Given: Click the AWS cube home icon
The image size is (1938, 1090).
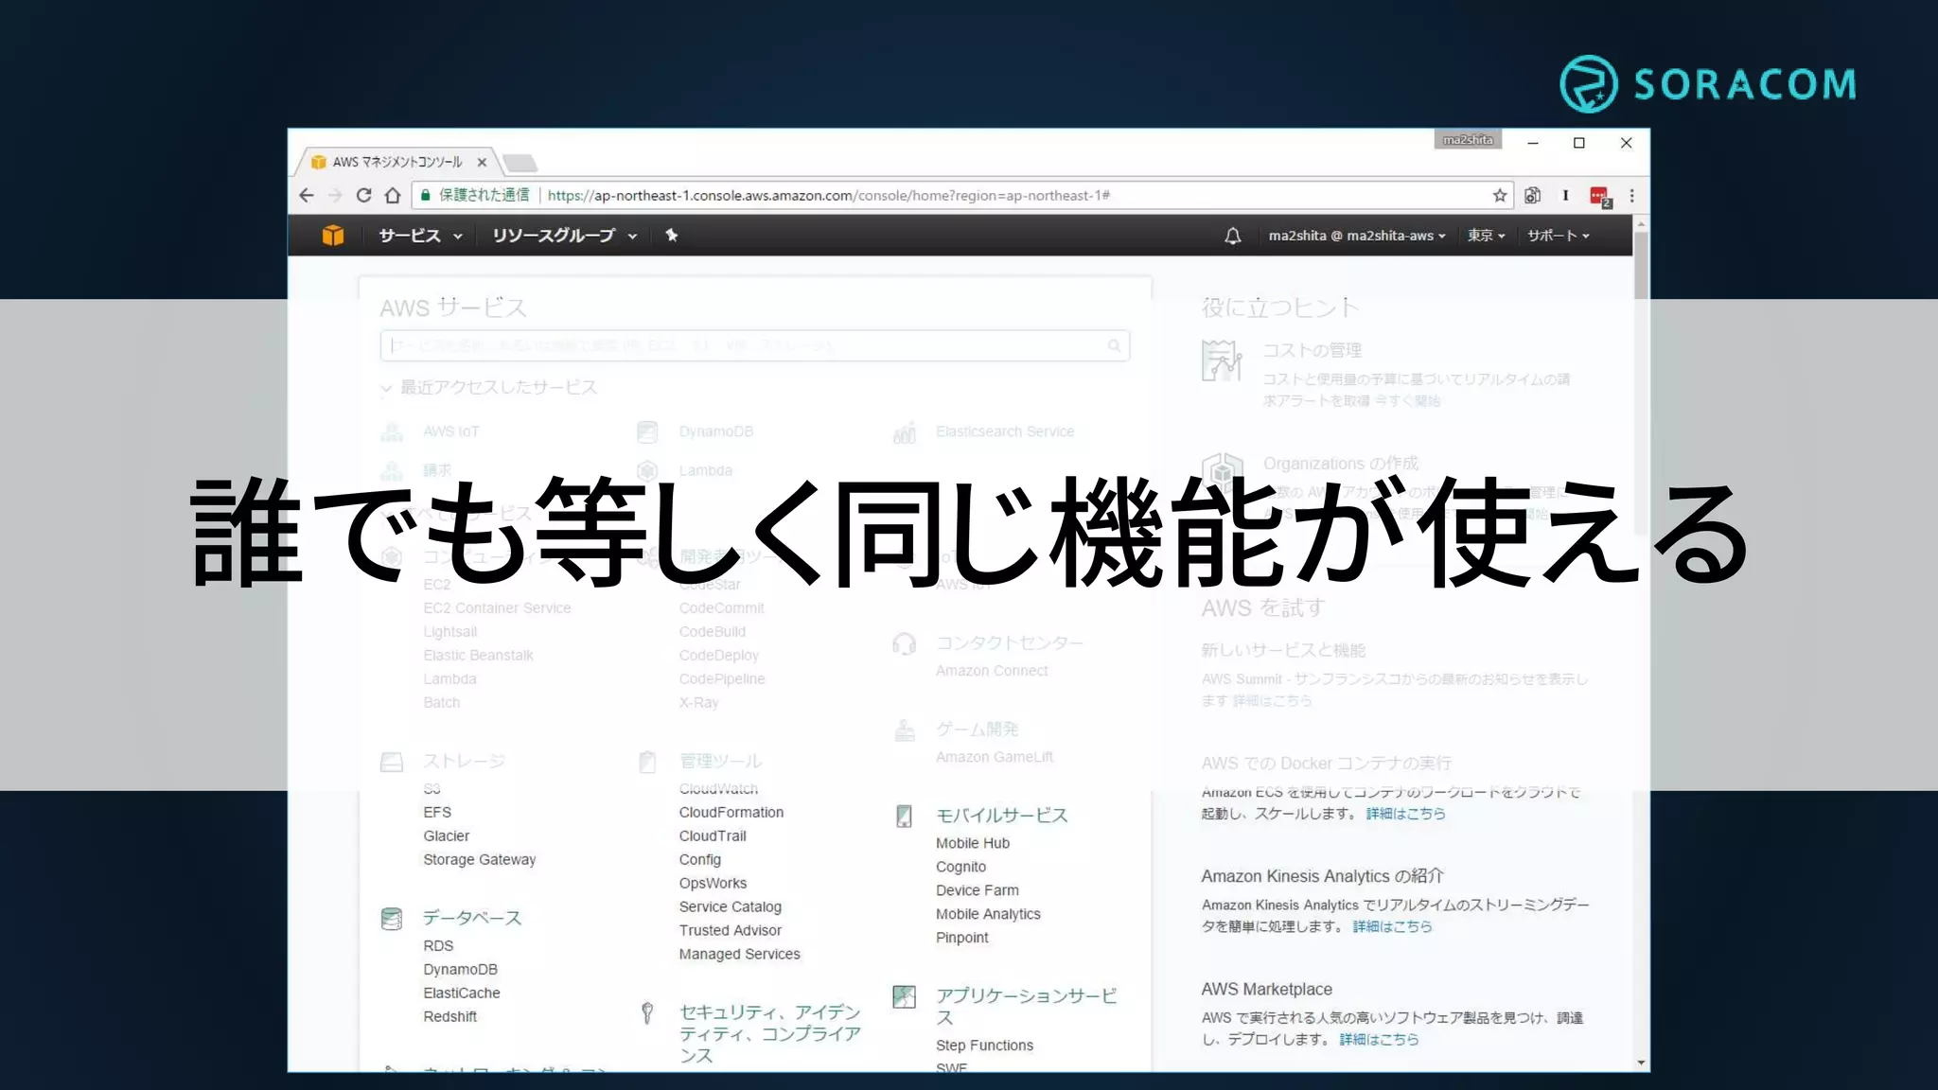Looking at the screenshot, I should 333,236.
